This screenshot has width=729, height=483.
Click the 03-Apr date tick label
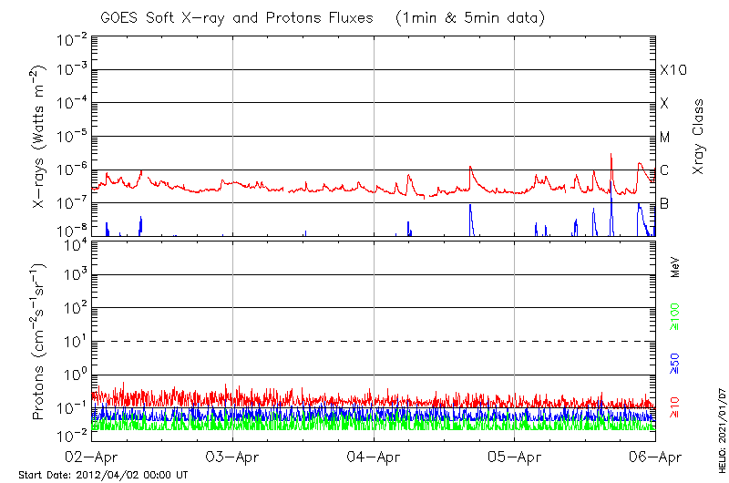coord(233,457)
